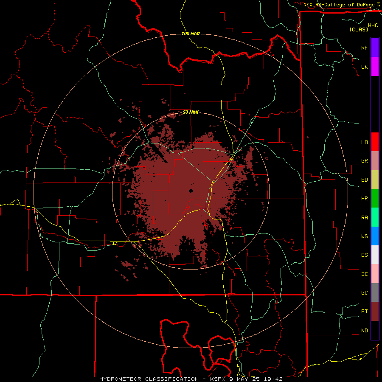The image size is (382, 382).
Task: Click the 'BI' legend label
Action: click(364, 312)
